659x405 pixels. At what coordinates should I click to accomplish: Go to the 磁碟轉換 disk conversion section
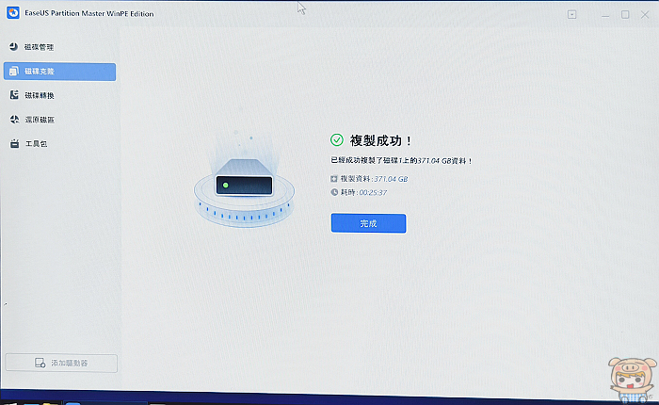59,95
